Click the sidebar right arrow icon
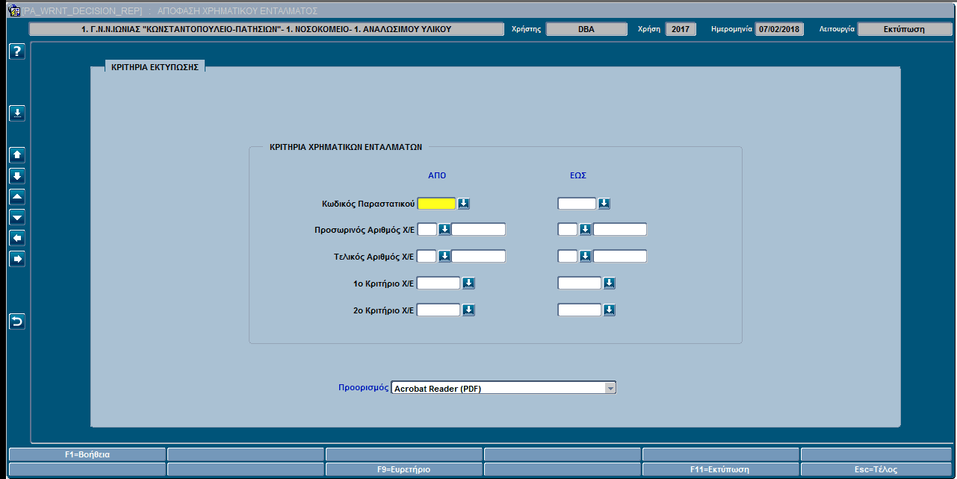 [x=17, y=259]
